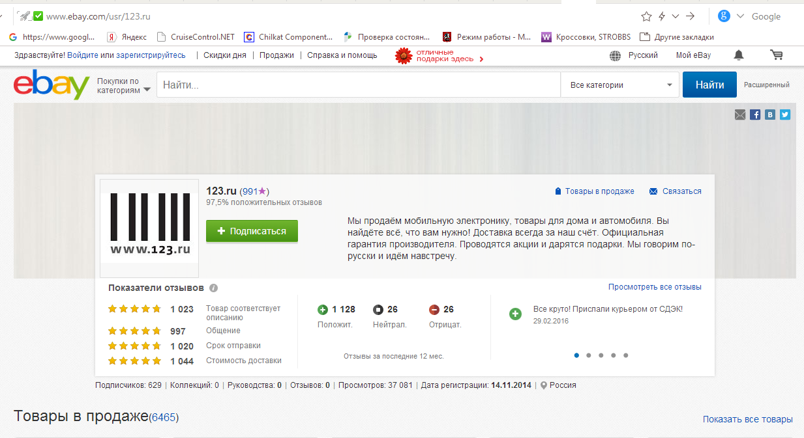Open the Скидки дня menu item
Screen dimensions: 804x438
coord(224,55)
